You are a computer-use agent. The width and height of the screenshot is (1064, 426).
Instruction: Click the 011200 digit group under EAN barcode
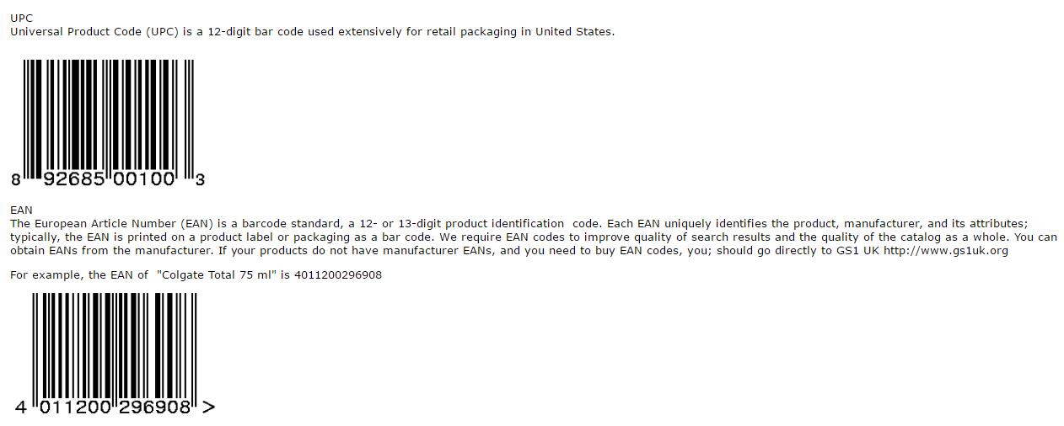[76, 407]
